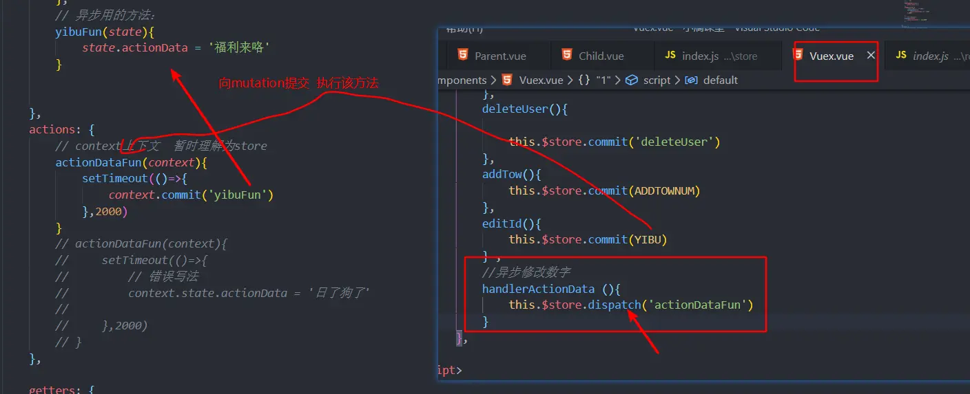This screenshot has width=970, height=394.
Task: Click the HTML5 file icon in the breadcrumb
Action: (506, 80)
